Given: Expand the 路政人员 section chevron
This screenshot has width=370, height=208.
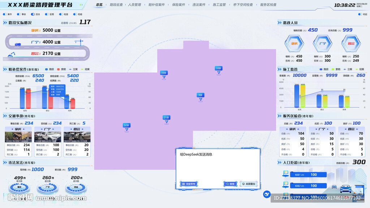Looking at the screenshot, I should click(x=279, y=23).
